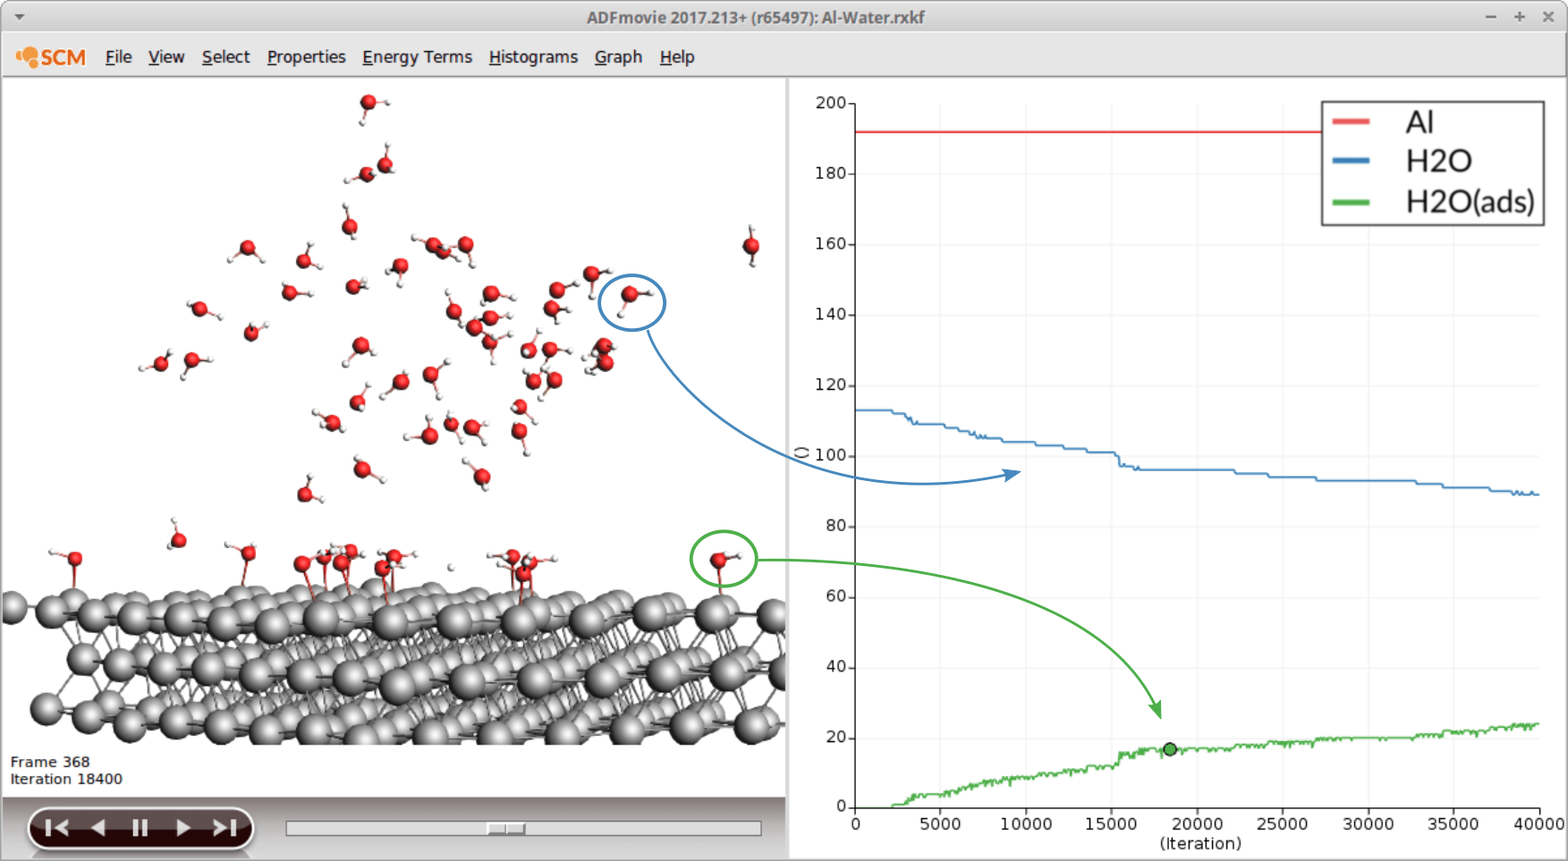
Task: Open the Graph menu
Action: click(x=618, y=56)
